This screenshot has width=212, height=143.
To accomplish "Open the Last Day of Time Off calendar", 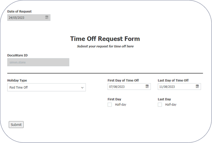I will pyautogui.click(x=197, y=87).
